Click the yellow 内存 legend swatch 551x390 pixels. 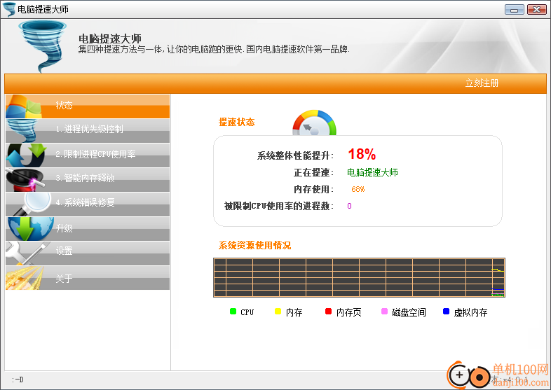(278, 312)
